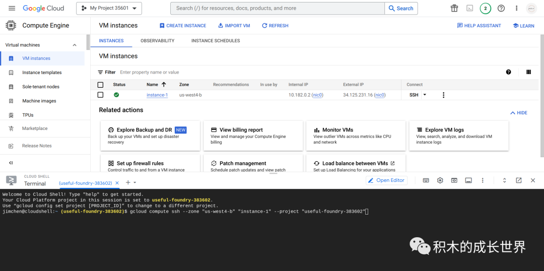Open the Learn panel
Viewport: 544px width, 271px height.
click(x=523, y=26)
